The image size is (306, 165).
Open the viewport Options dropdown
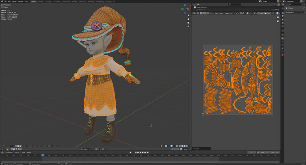pos(186,149)
